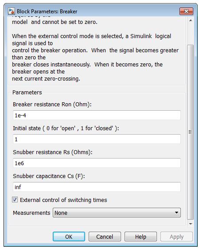Click the Apply button

coord(176,236)
